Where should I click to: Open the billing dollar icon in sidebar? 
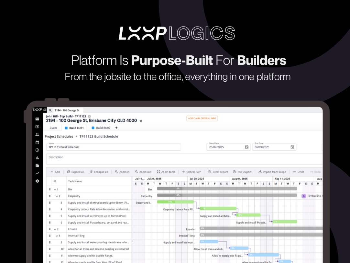click(37, 127)
